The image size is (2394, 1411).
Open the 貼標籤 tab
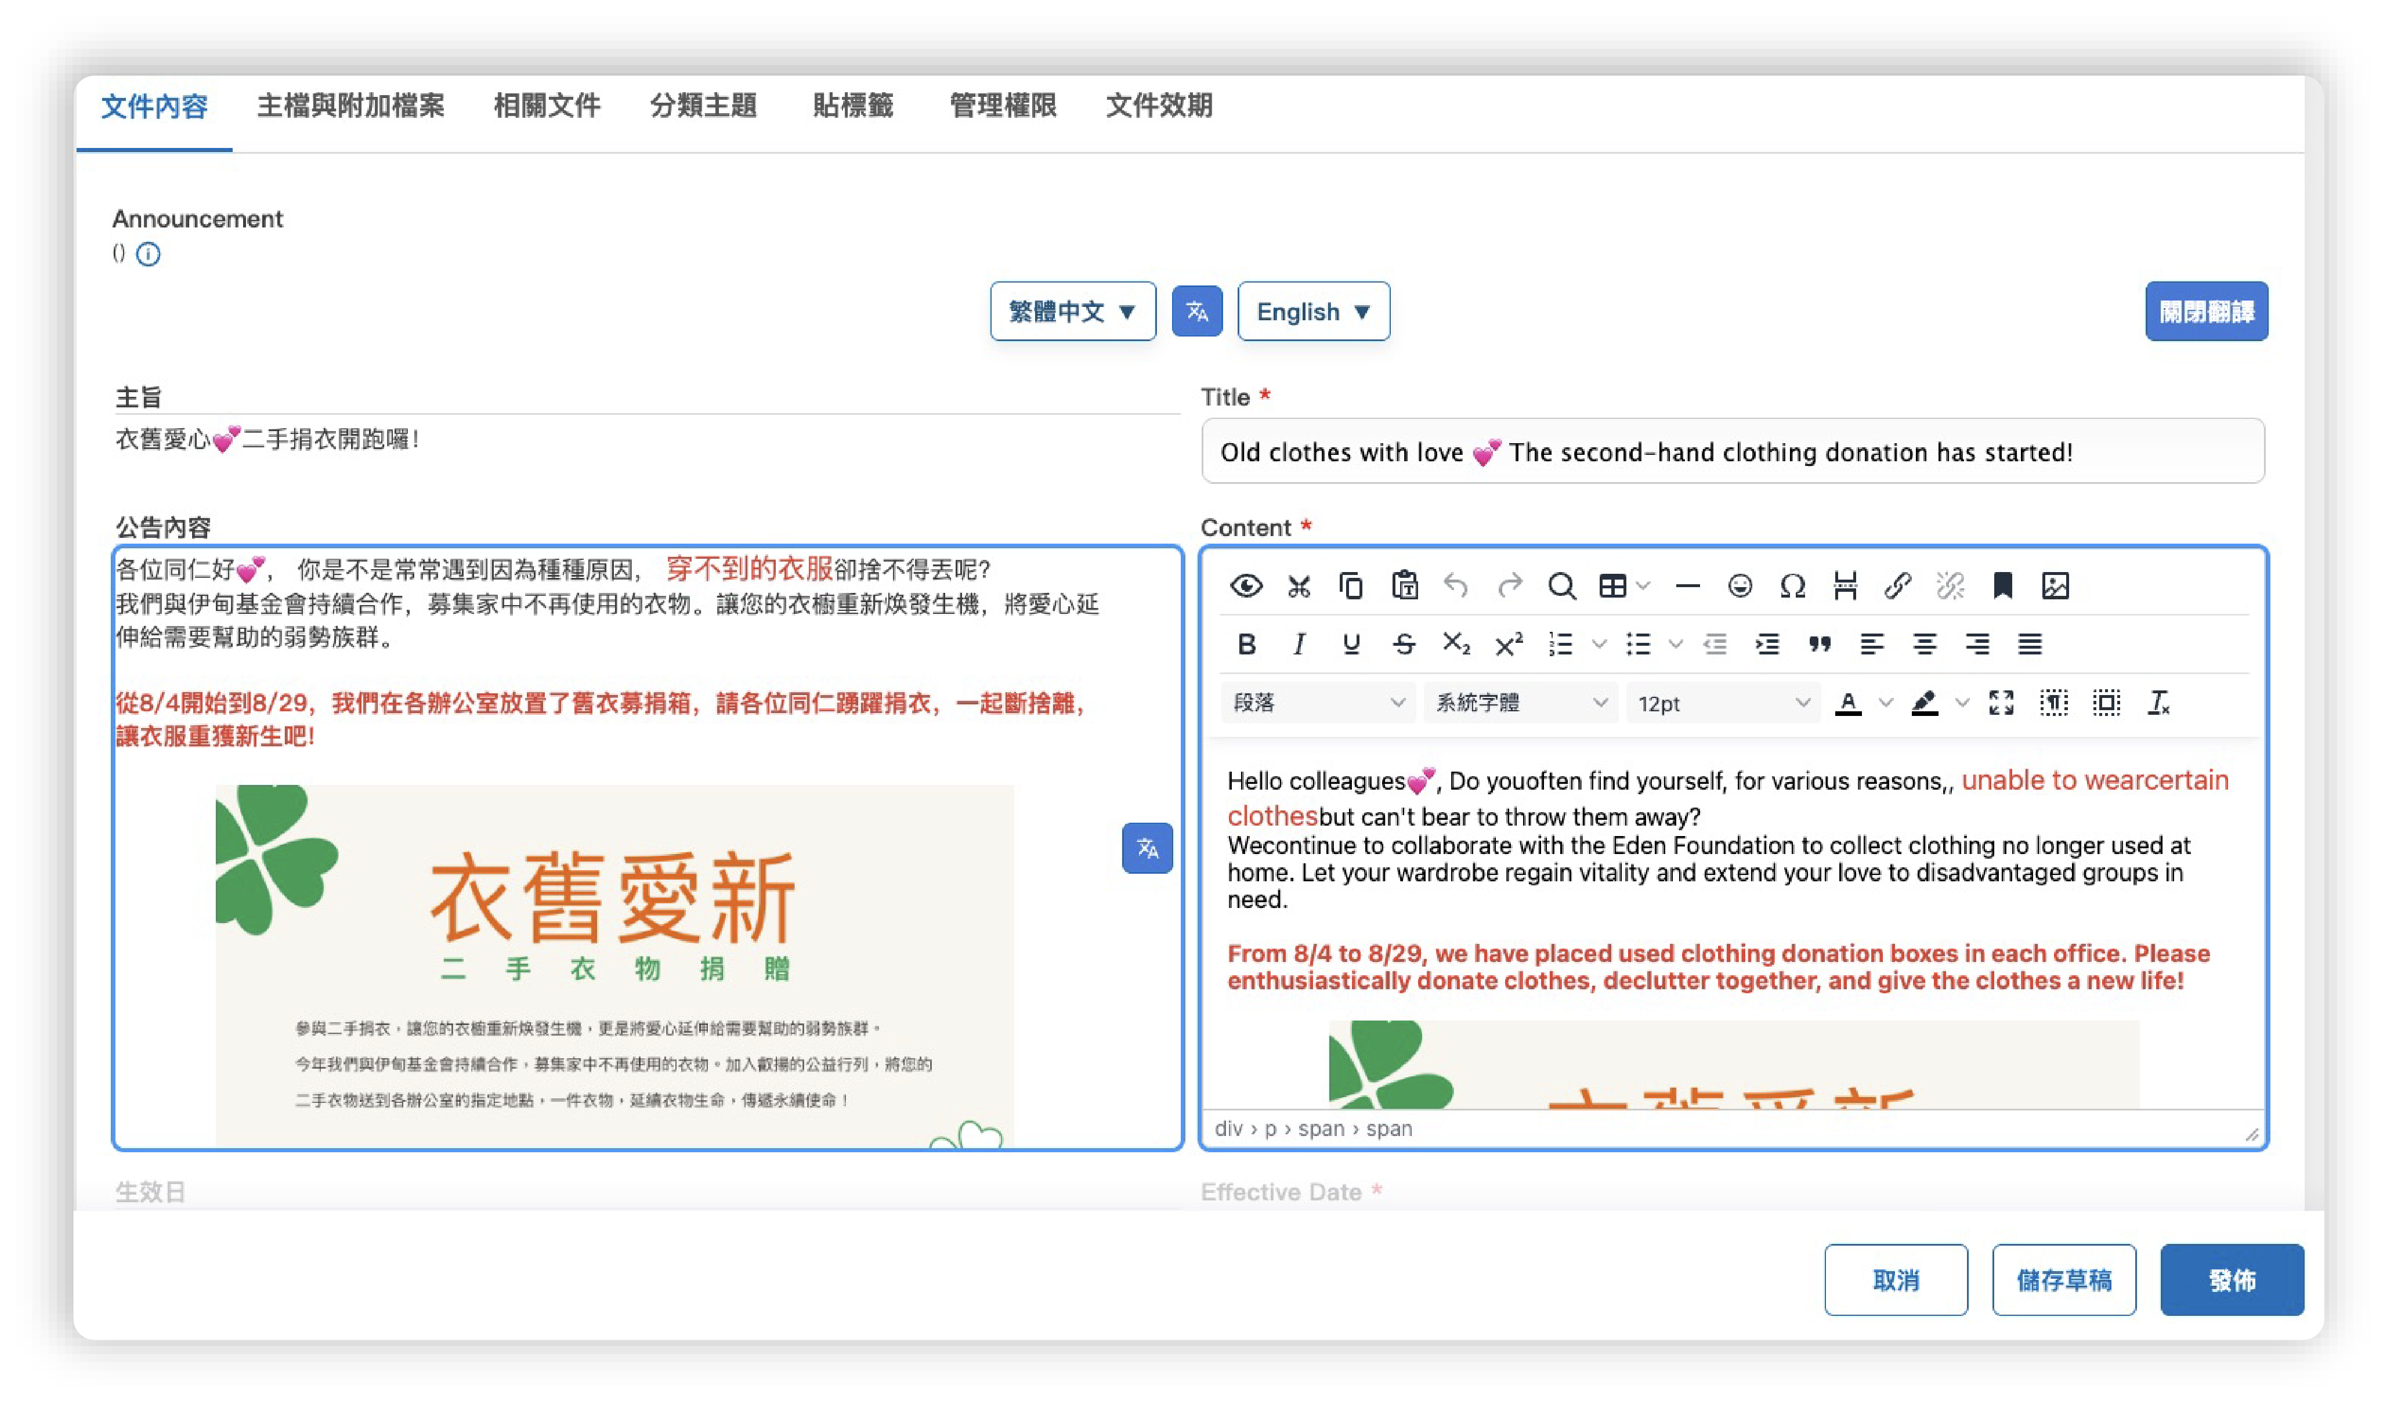click(x=853, y=106)
